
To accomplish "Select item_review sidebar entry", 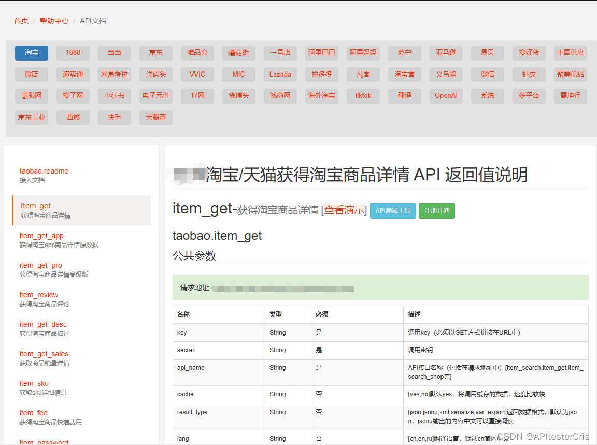I will point(39,295).
